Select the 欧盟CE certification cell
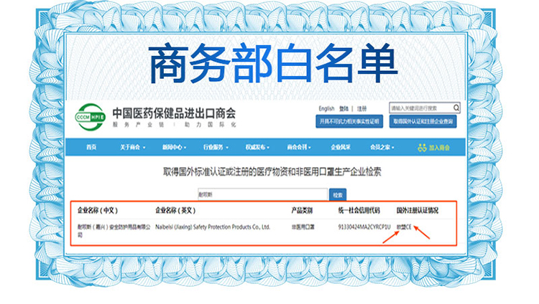 coord(404,227)
